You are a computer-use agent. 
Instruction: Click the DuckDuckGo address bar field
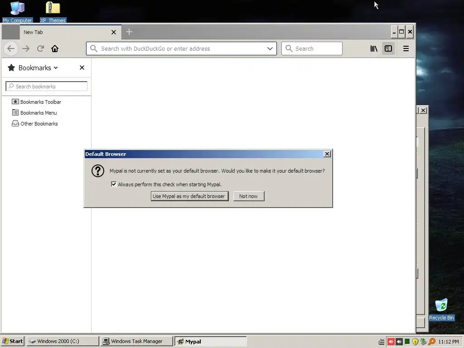pyautogui.click(x=181, y=48)
